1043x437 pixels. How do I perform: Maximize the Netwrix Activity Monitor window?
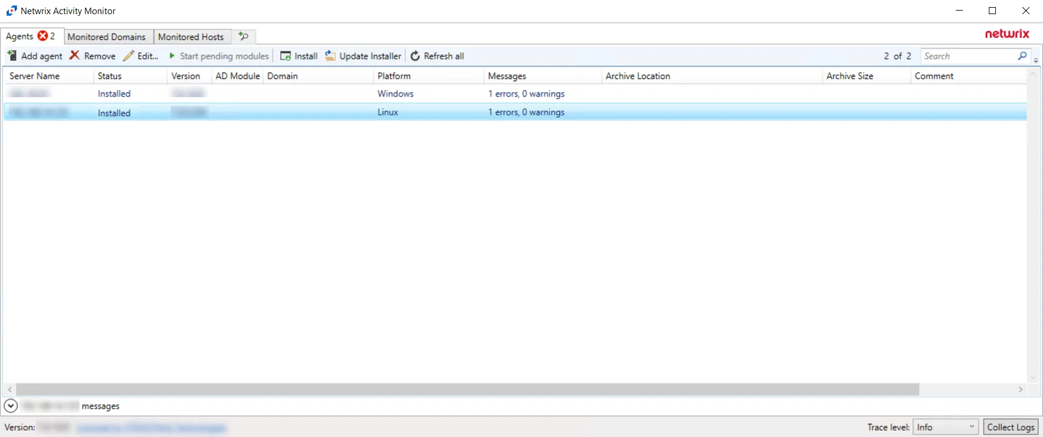[x=992, y=11]
